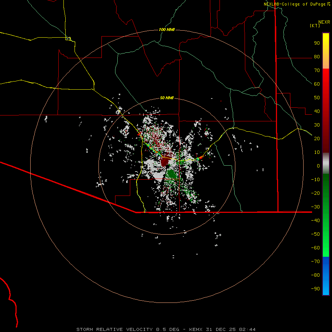The image size is (332, 332).
Task: Select the 50 NMI range ring label
Action: coord(167,98)
